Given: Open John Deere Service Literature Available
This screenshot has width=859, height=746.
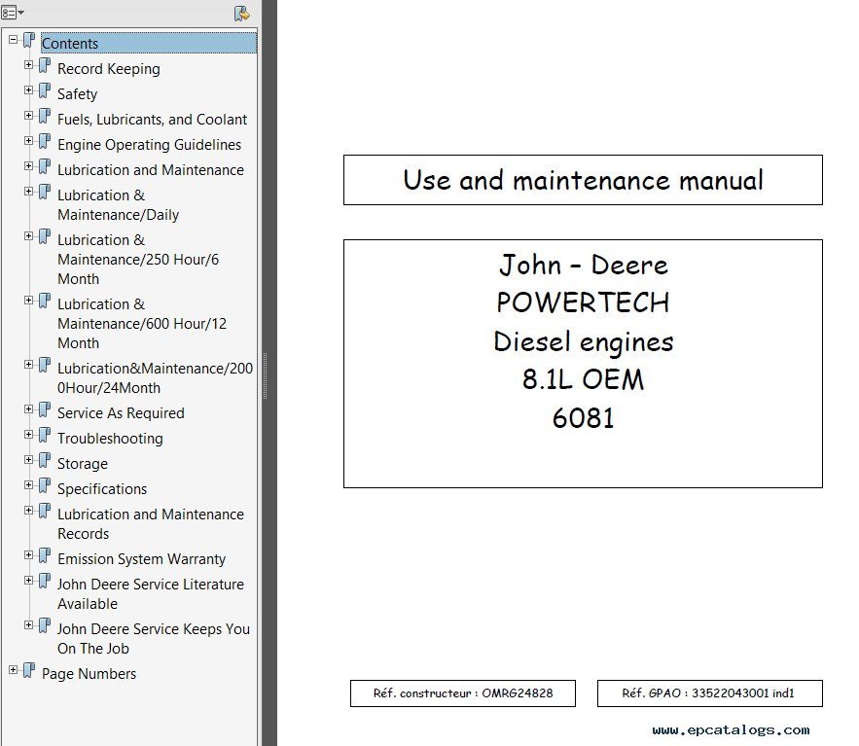Looking at the screenshot, I should pos(151,593).
